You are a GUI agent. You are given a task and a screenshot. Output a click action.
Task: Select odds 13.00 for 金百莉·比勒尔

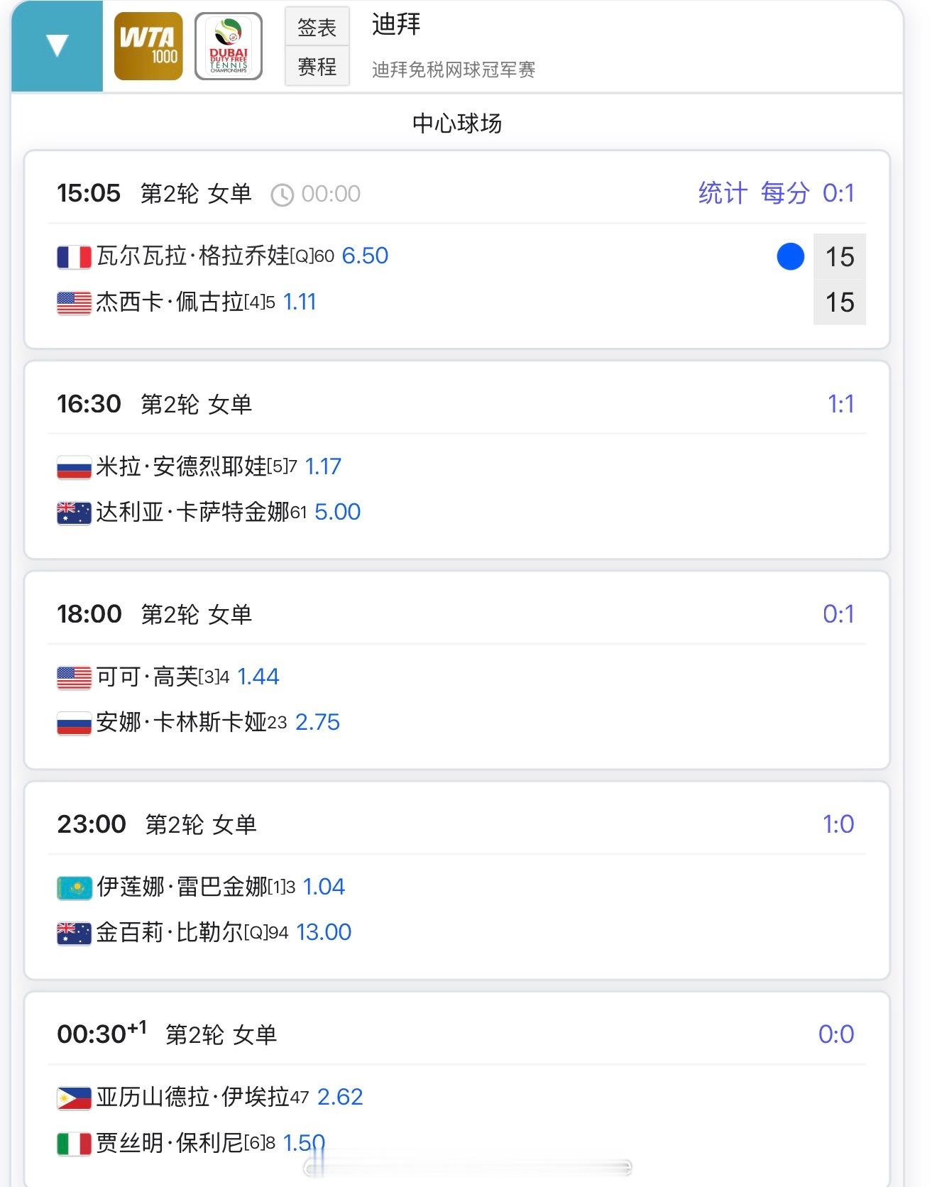324,932
